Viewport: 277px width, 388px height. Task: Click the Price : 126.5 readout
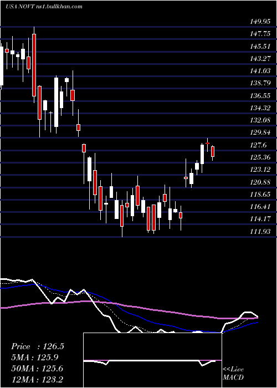point(38,346)
